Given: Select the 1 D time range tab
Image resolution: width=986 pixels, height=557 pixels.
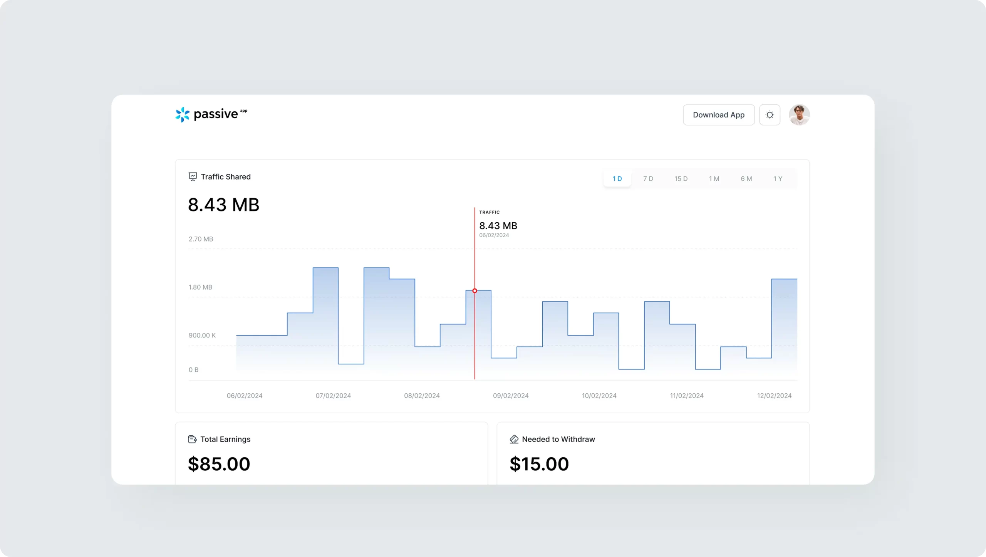Looking at the screenshot, I should pyautogui.click(x=617, y=179).
